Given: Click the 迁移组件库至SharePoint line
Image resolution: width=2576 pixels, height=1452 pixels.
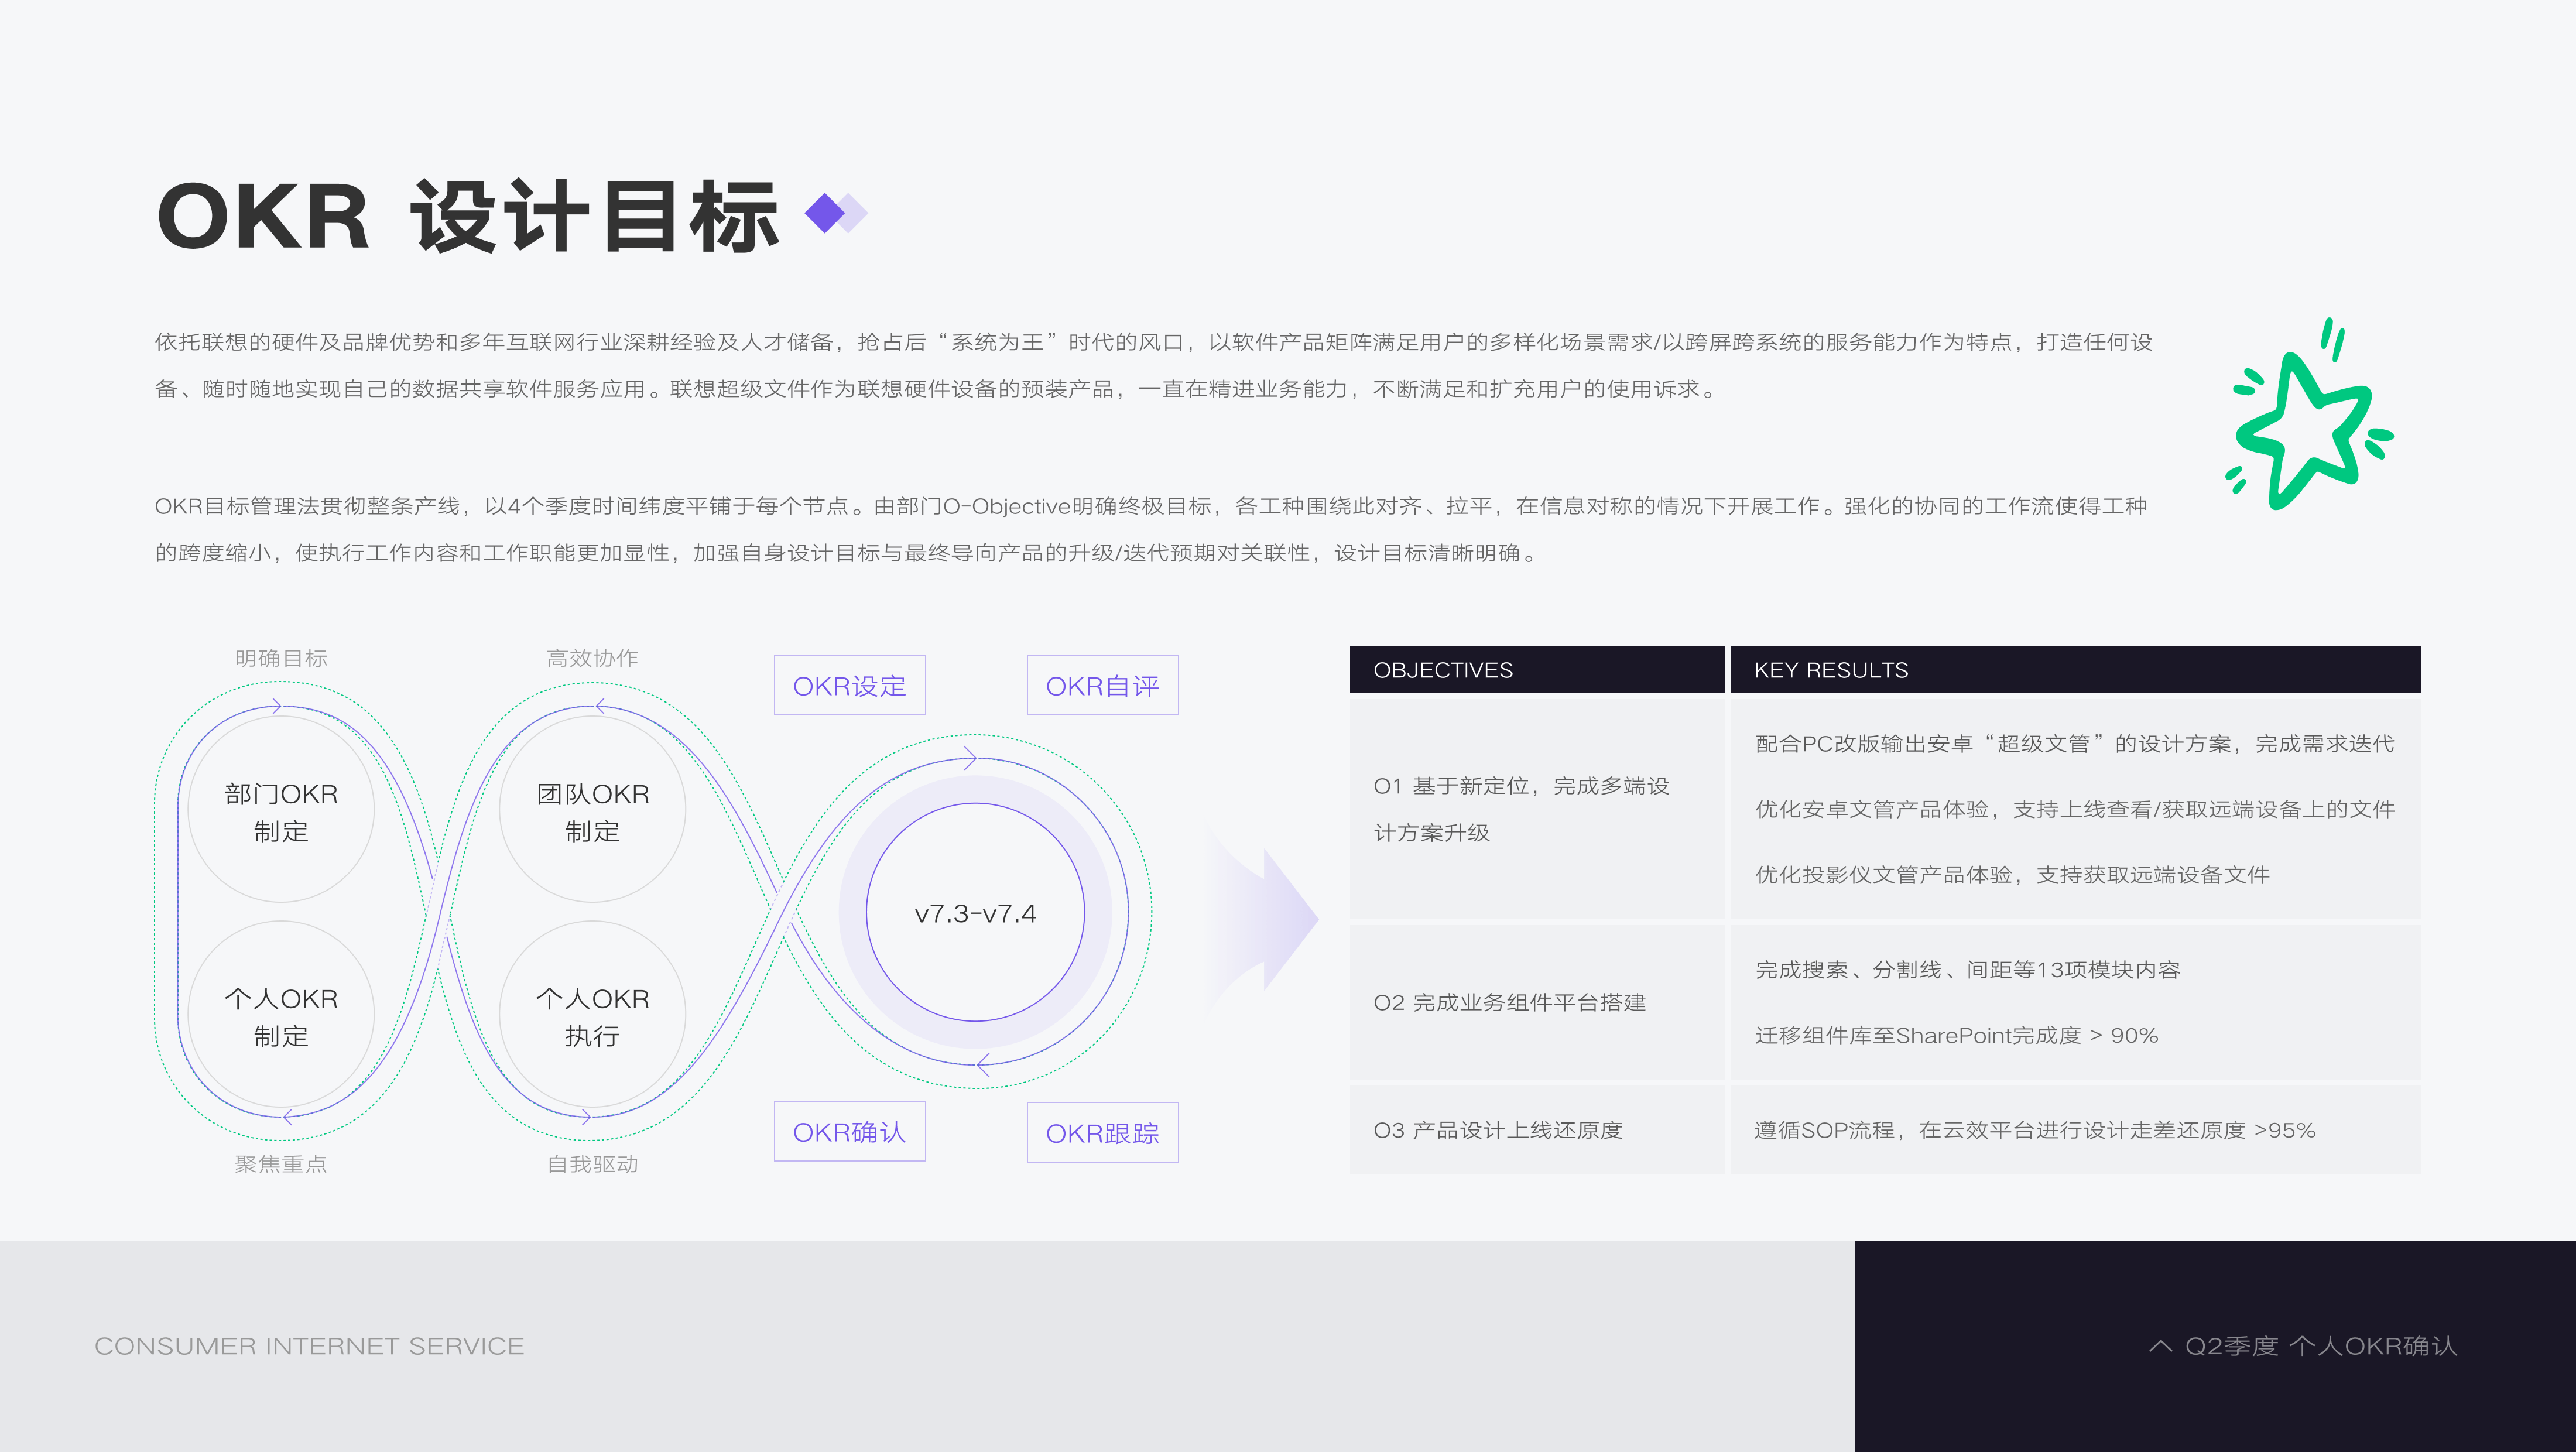Looking at the screenshot, I should (x=1957, y=1035).
